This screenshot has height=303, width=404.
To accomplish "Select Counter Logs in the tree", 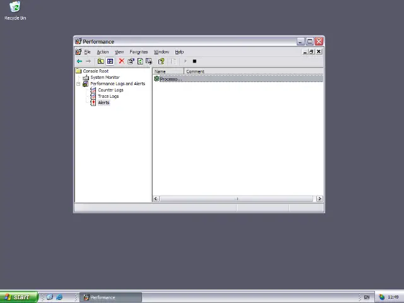I will tap(110, 90).
